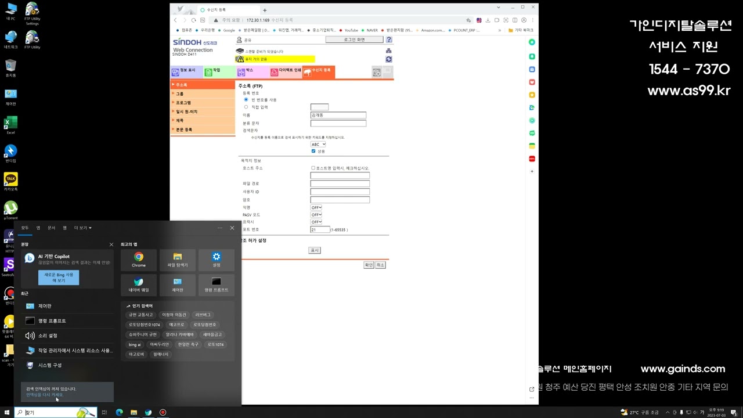Click the 로그인 화면 button
Screen dimensions: 743x418
(354, 40)
